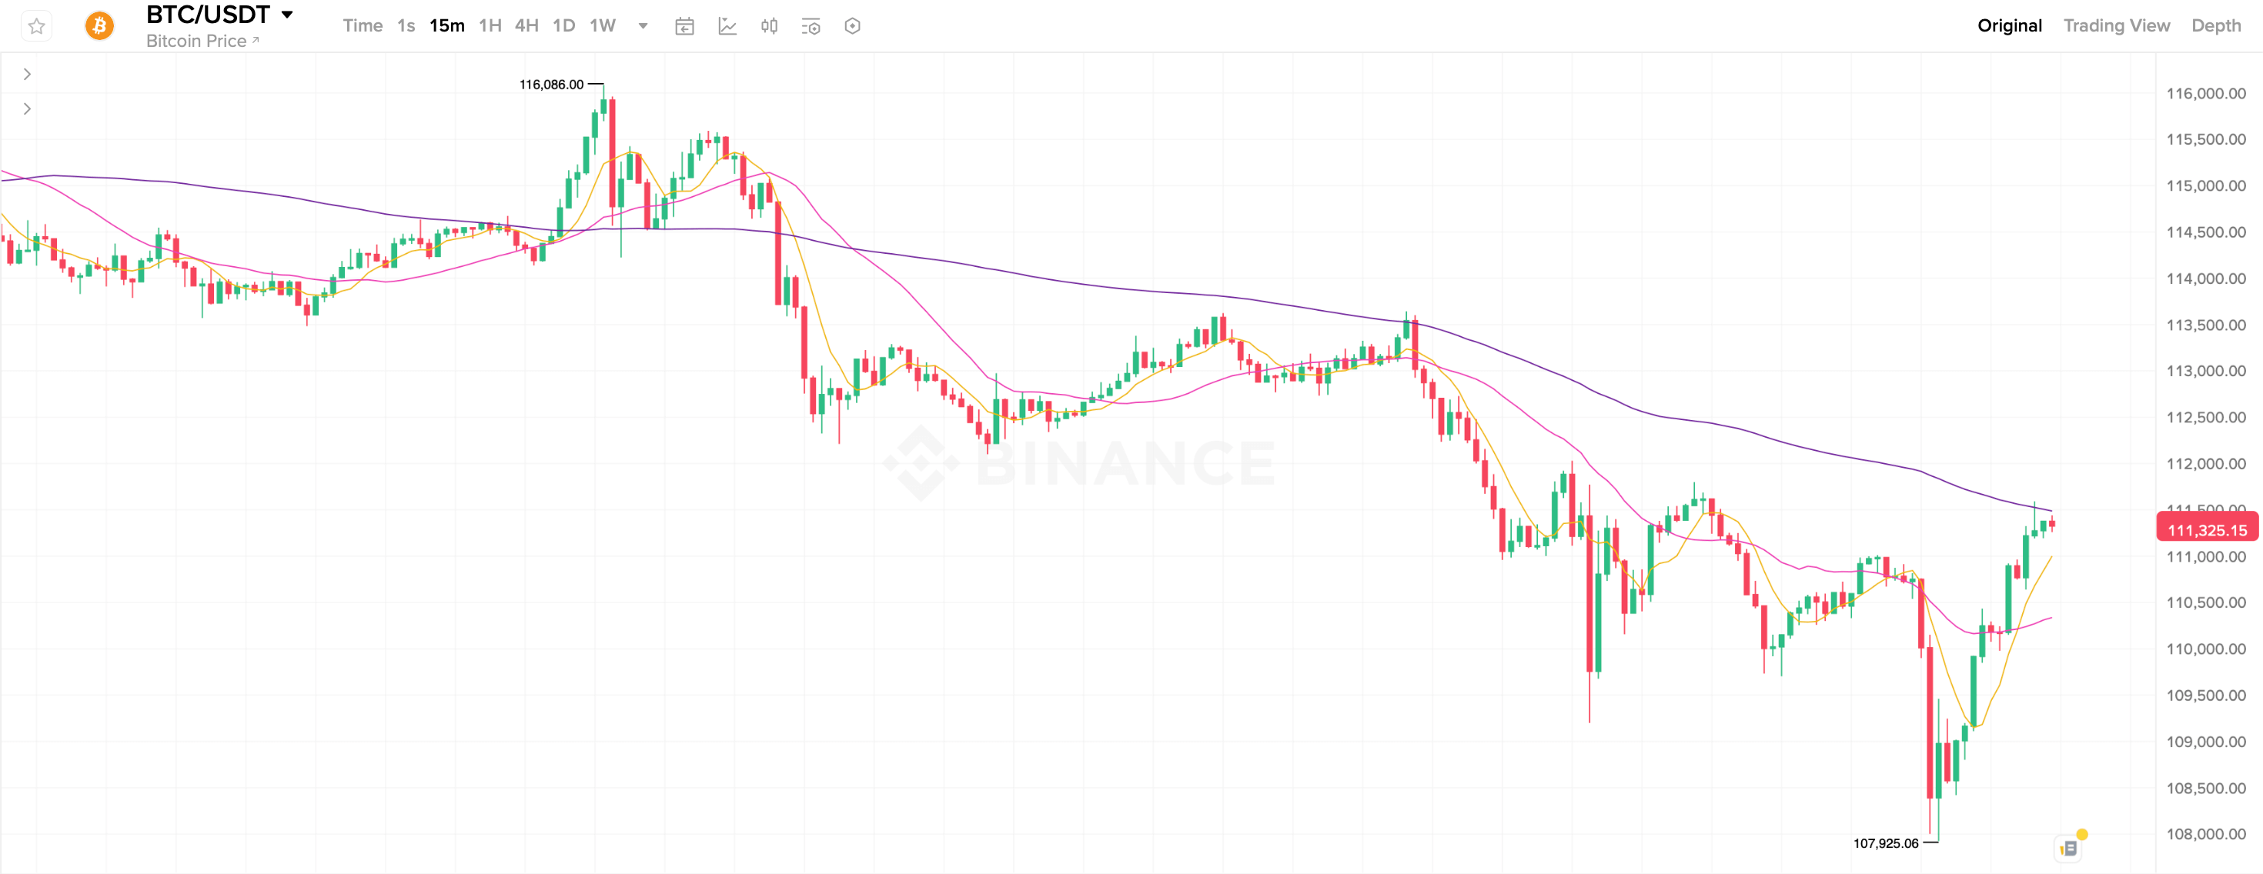The image size is (2263, 874).
Task: Open the calendar go-to-date icon
Action: [684, 26]
